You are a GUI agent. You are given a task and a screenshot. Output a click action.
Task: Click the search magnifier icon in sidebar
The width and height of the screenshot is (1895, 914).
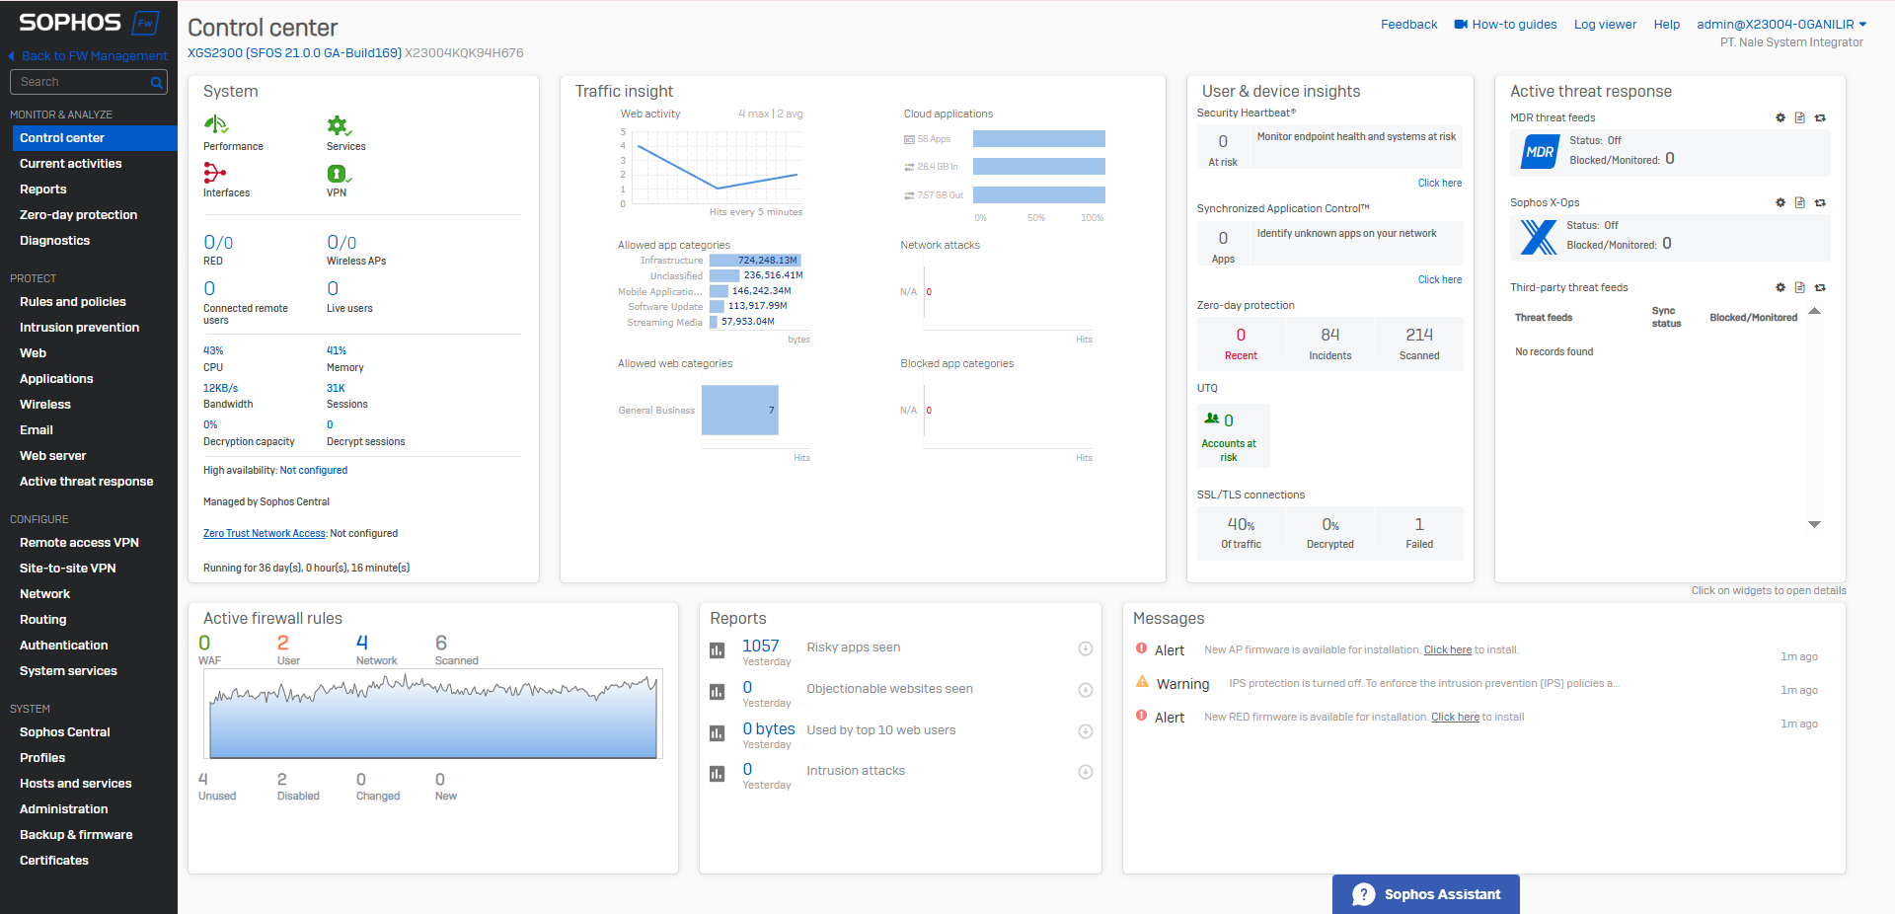click(156, 83)
